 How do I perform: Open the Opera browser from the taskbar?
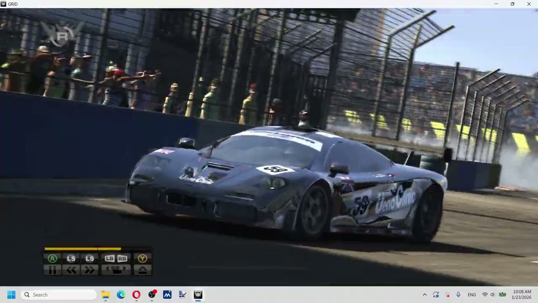(x=136, y=295)
